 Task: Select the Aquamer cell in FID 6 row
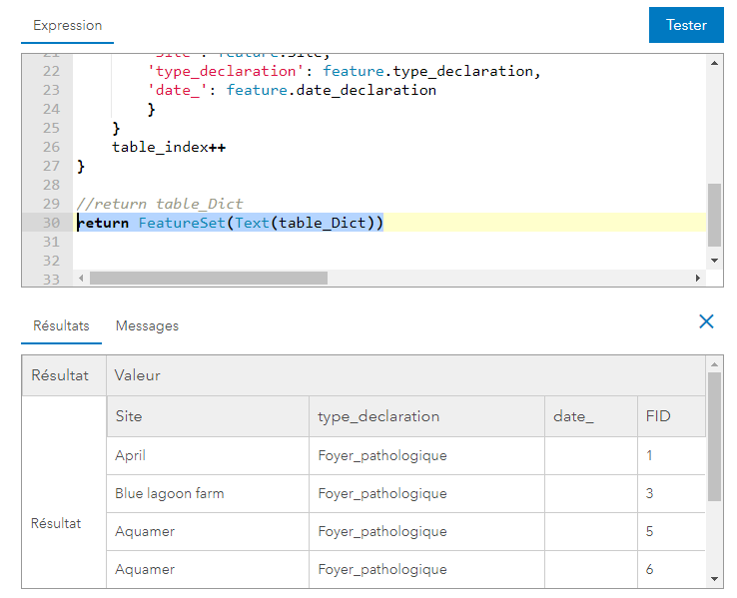208,569
